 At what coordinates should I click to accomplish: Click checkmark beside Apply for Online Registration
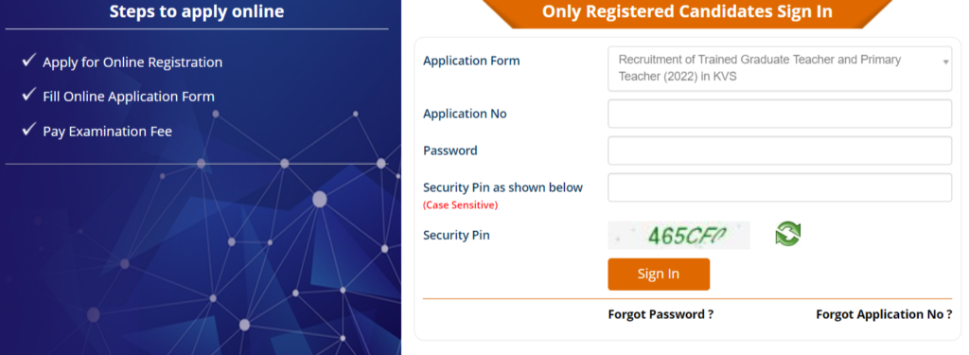pos(29,61)
